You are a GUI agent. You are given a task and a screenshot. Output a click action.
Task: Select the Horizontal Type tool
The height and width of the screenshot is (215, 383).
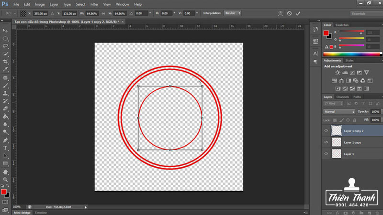coord(5,148)
